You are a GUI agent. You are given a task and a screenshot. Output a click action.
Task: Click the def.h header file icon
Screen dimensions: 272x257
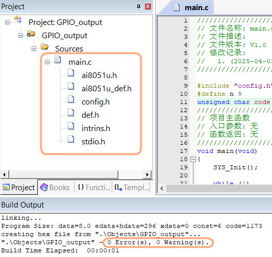pos(71,113)
